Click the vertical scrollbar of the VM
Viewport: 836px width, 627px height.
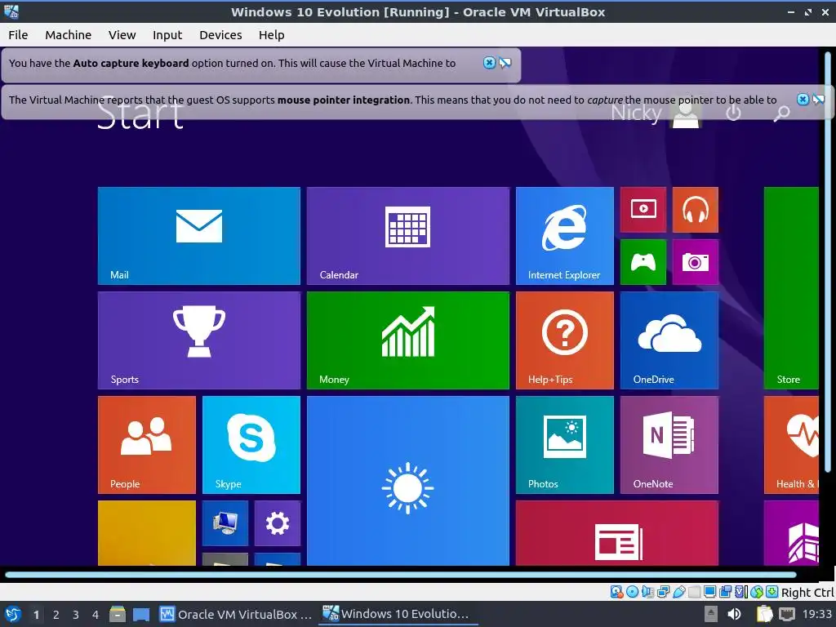click(828, 261)
